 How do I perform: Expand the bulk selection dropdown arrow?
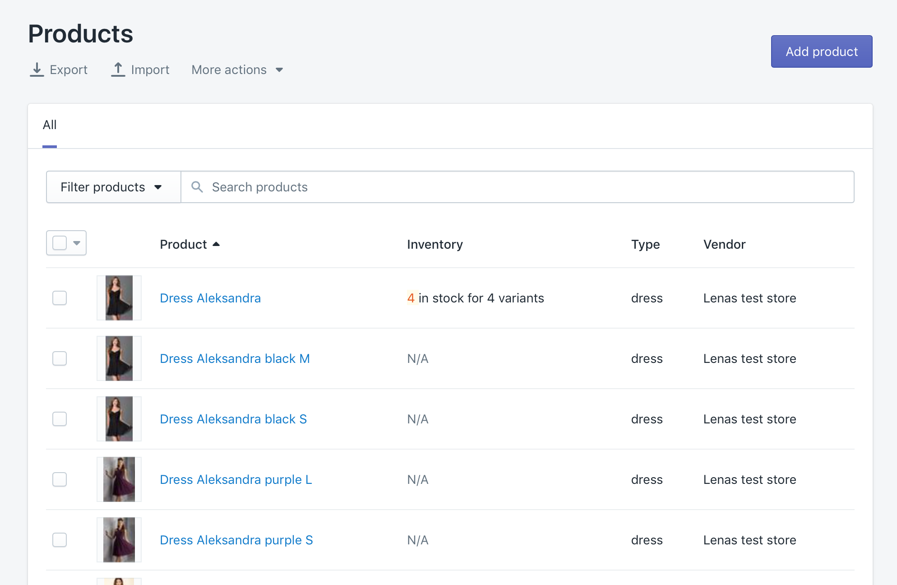click(77, 243)
